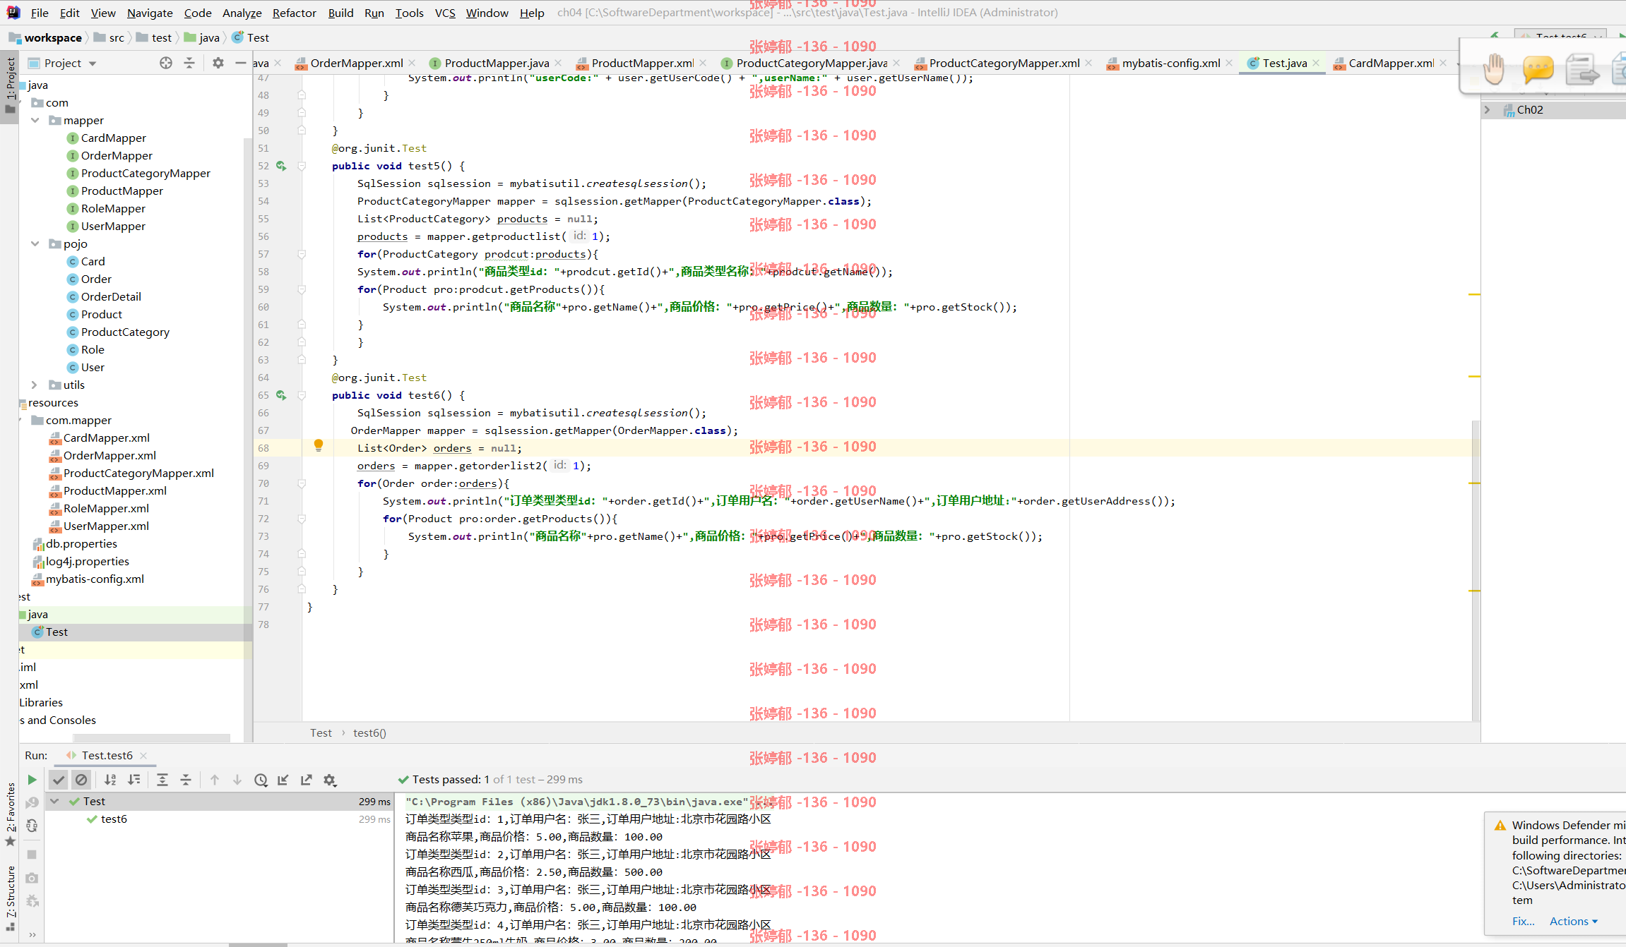Click the yellow intention bulb on line 68
Viewport: 1626px width, 947px height.
coord(319,445)
